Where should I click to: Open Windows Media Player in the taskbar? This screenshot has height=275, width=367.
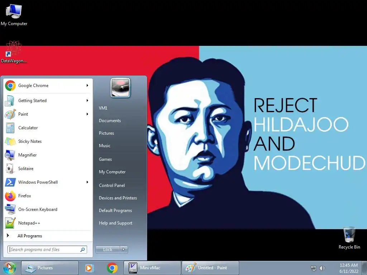(x=89, y=268)
